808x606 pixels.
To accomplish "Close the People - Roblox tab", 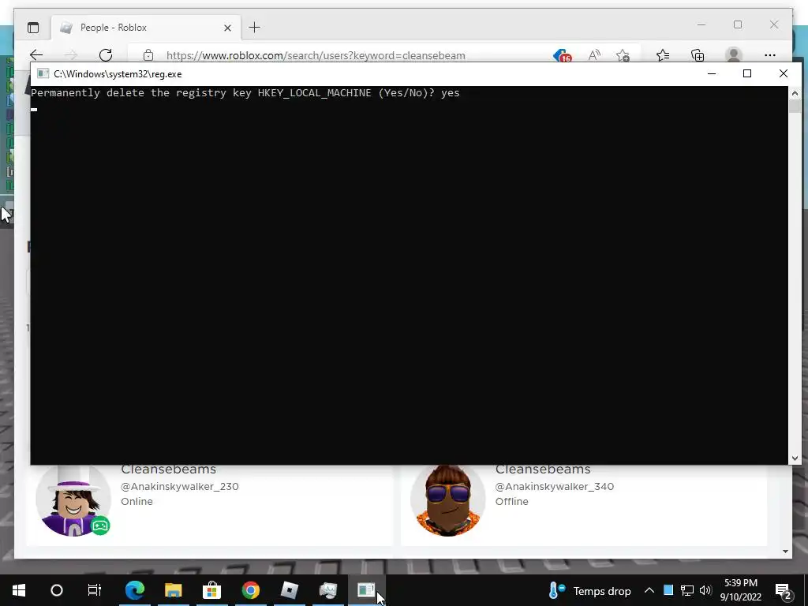I will coord(227,28).
